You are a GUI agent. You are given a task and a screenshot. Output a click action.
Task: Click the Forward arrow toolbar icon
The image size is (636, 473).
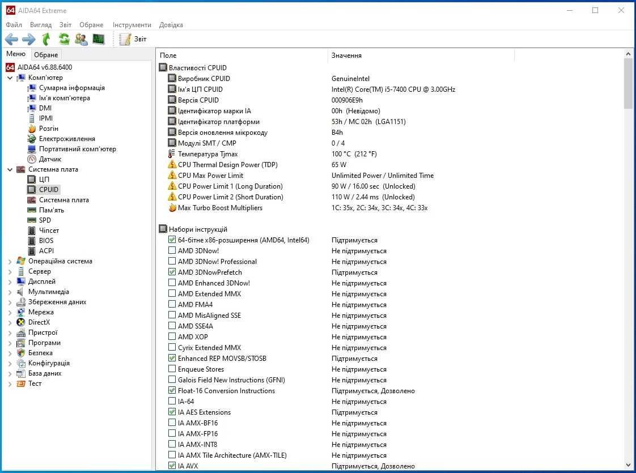(29, 39)
